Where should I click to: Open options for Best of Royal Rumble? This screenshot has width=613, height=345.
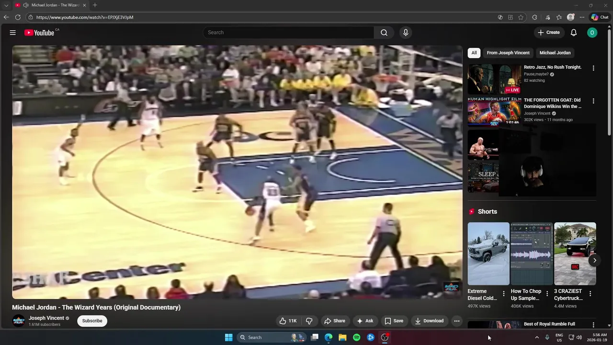pos(593,325)
